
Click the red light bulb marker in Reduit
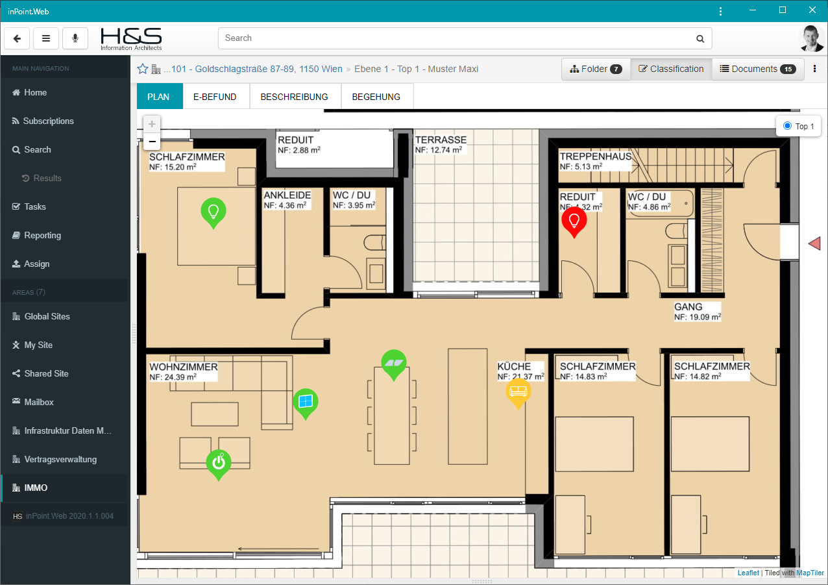pos(574,221)
